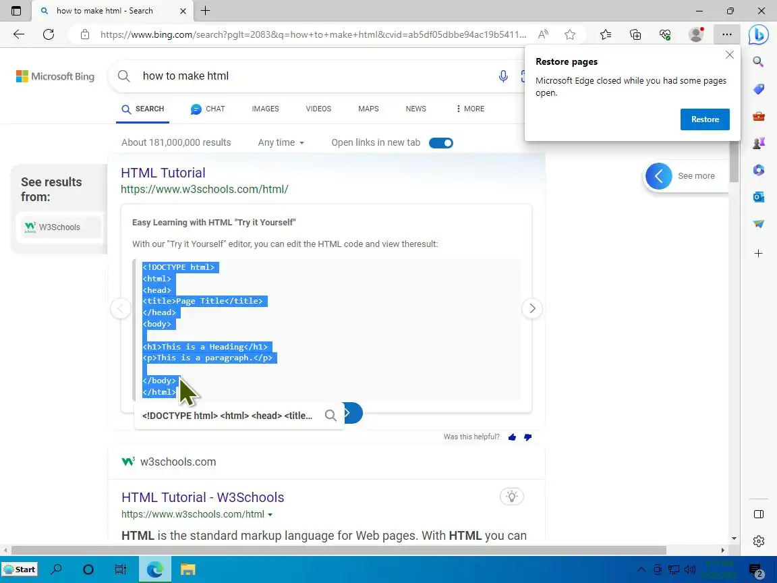This screenshot has height=583, width=777.
Task: Expand See more panel arrow
Action: [658, 176]
